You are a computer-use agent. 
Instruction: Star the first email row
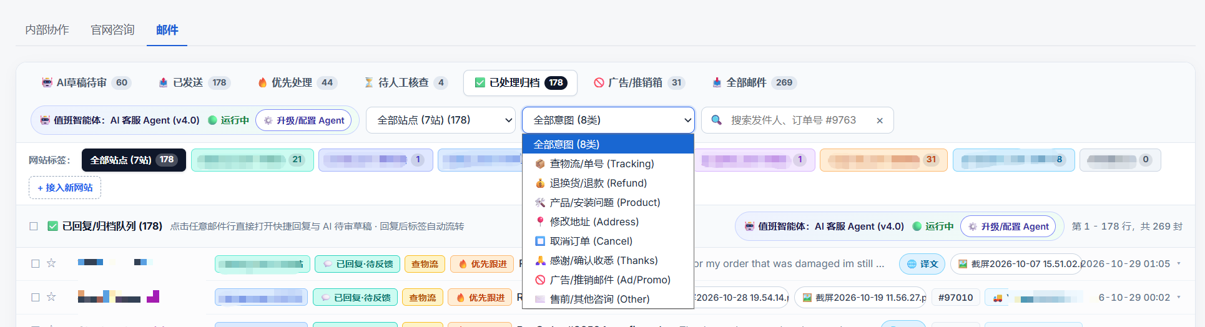tap(51, 263)
